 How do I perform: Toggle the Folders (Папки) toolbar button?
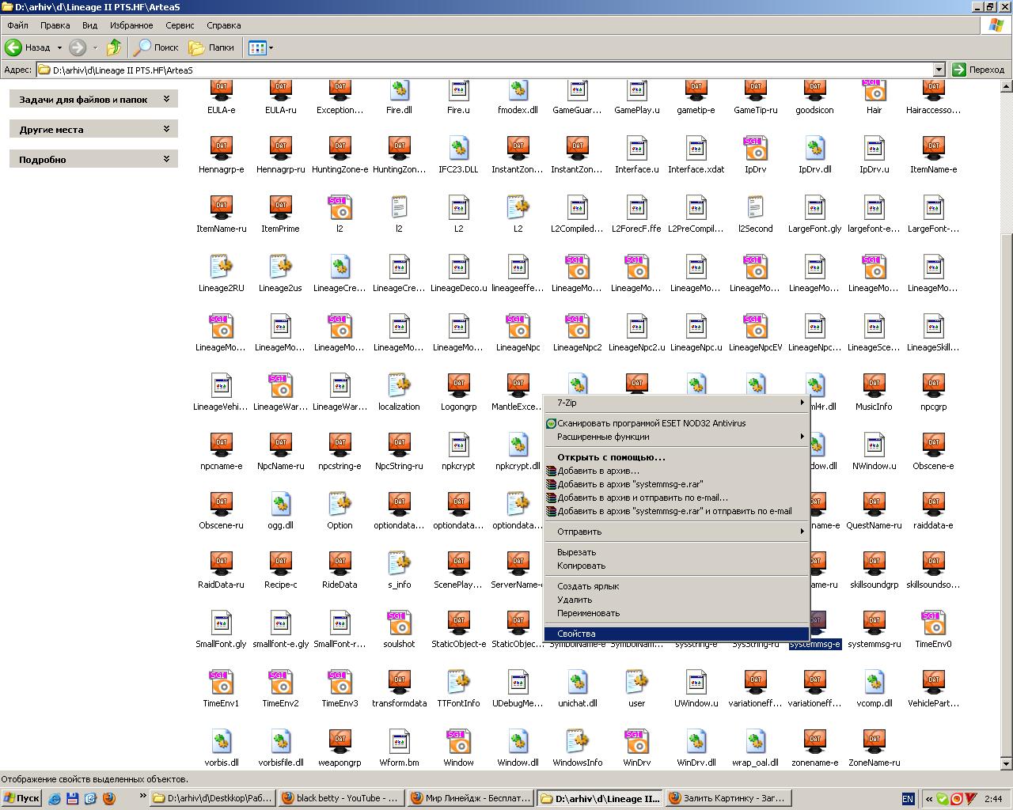[x=211, y=47]
